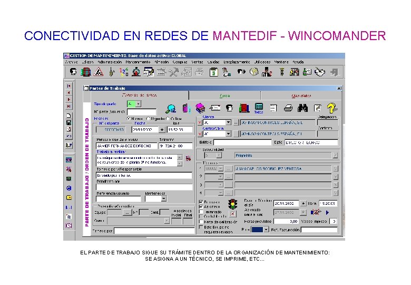The image size is (411, 285).
Task: Click the binoculars search icon
Action: click(303, 108)
